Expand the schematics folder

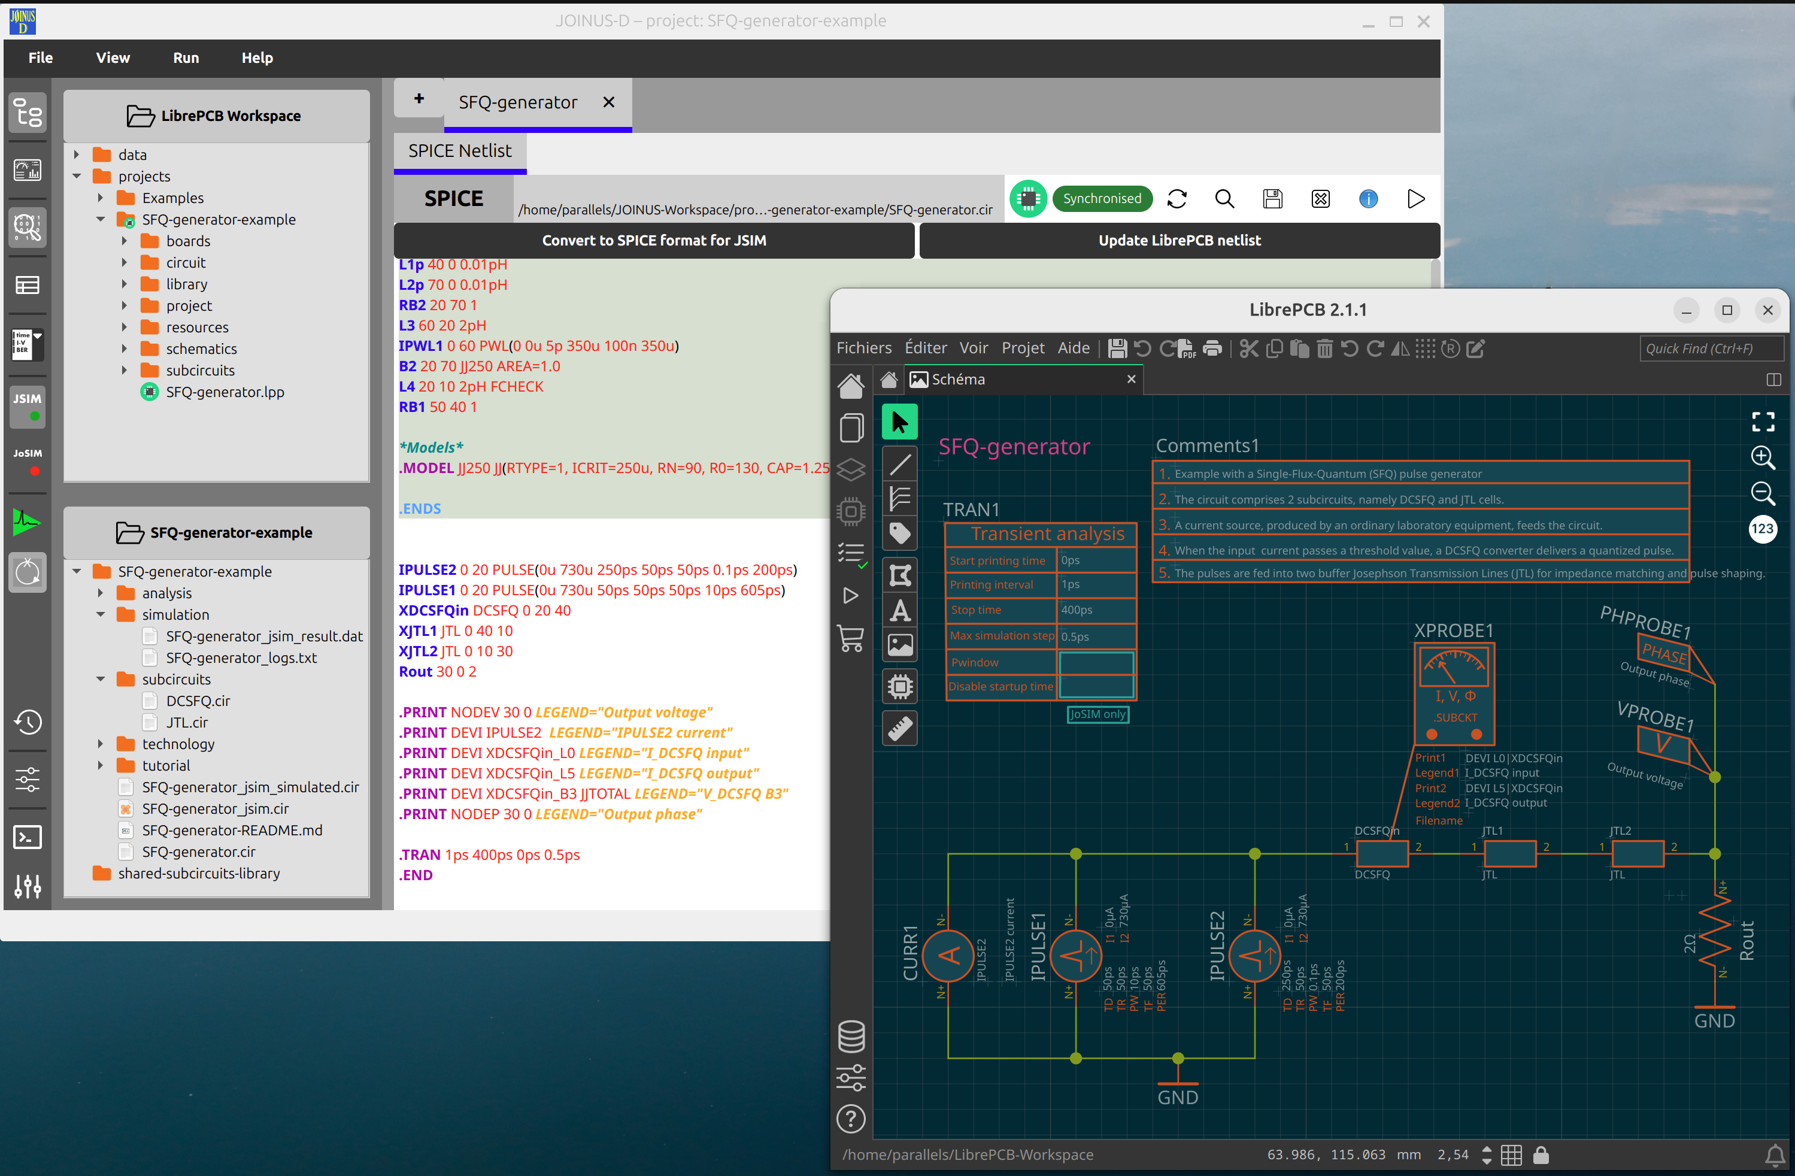125,348
